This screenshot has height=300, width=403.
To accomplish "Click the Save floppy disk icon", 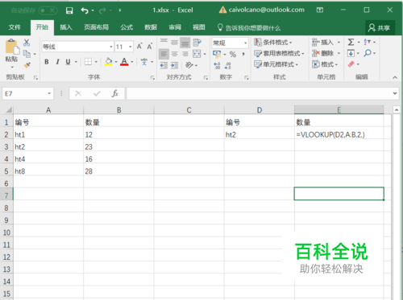I will (x=69, y=10).
